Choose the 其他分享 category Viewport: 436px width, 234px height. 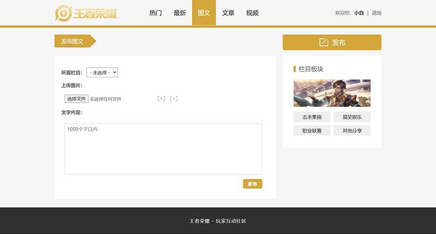coord(352,131)
